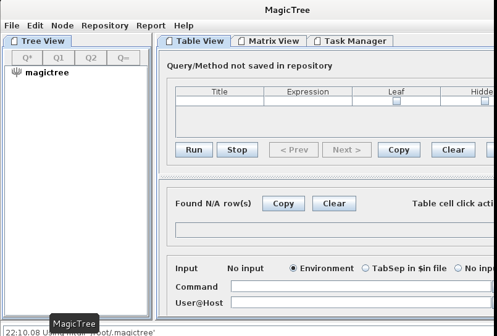Toggle the Leaf checkbox

click(396, 101)
